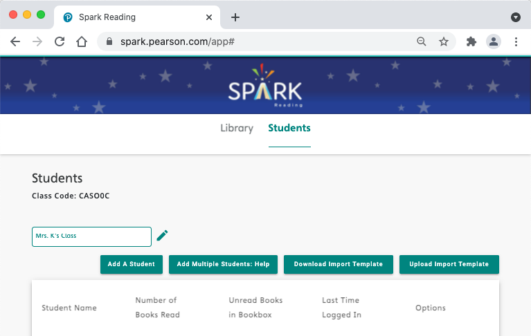Select the Students tab
The height and width of the screenshot is (336, 531).
tap(289, 128)
